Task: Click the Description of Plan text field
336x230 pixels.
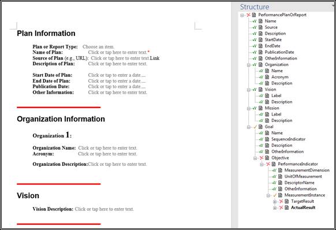Action: click(x=117, y=64)
